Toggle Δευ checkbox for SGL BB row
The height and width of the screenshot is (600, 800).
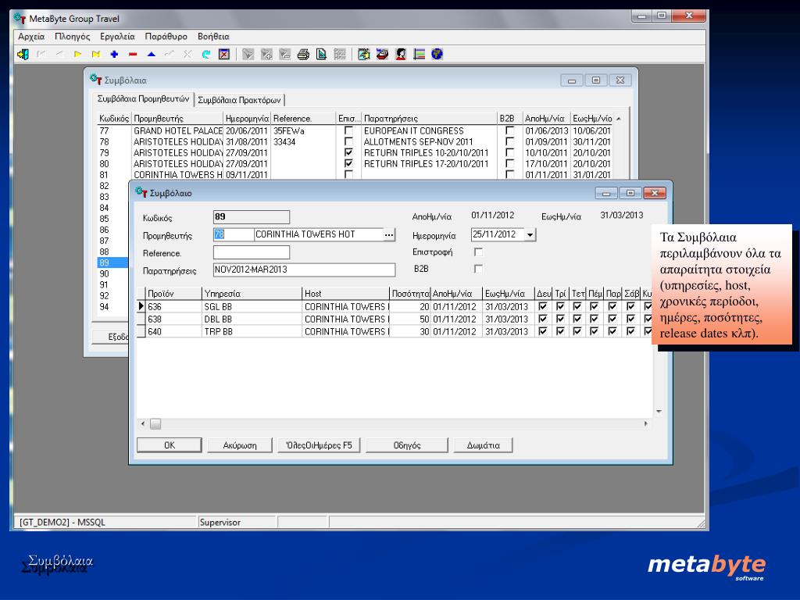[x=542, y=306]
